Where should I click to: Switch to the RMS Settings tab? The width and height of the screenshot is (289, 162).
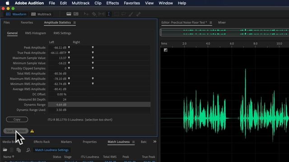(62, 33)
